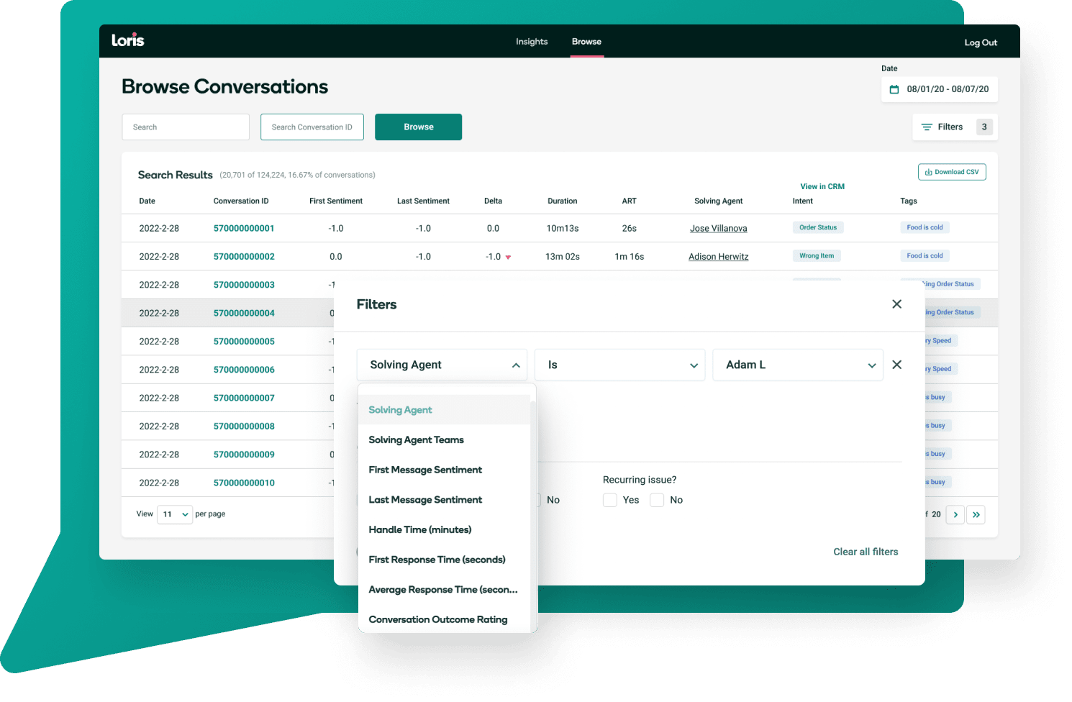Click the Clear all filters link
Screen dimensions: 1072x702
point(866,552)
